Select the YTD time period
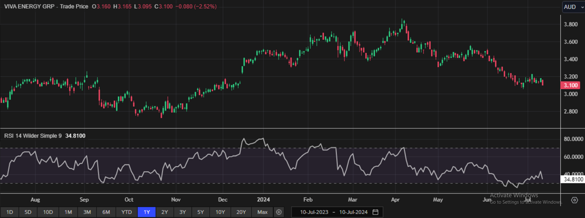The height and width of the screenshot is (218, 585). point(127,212)
